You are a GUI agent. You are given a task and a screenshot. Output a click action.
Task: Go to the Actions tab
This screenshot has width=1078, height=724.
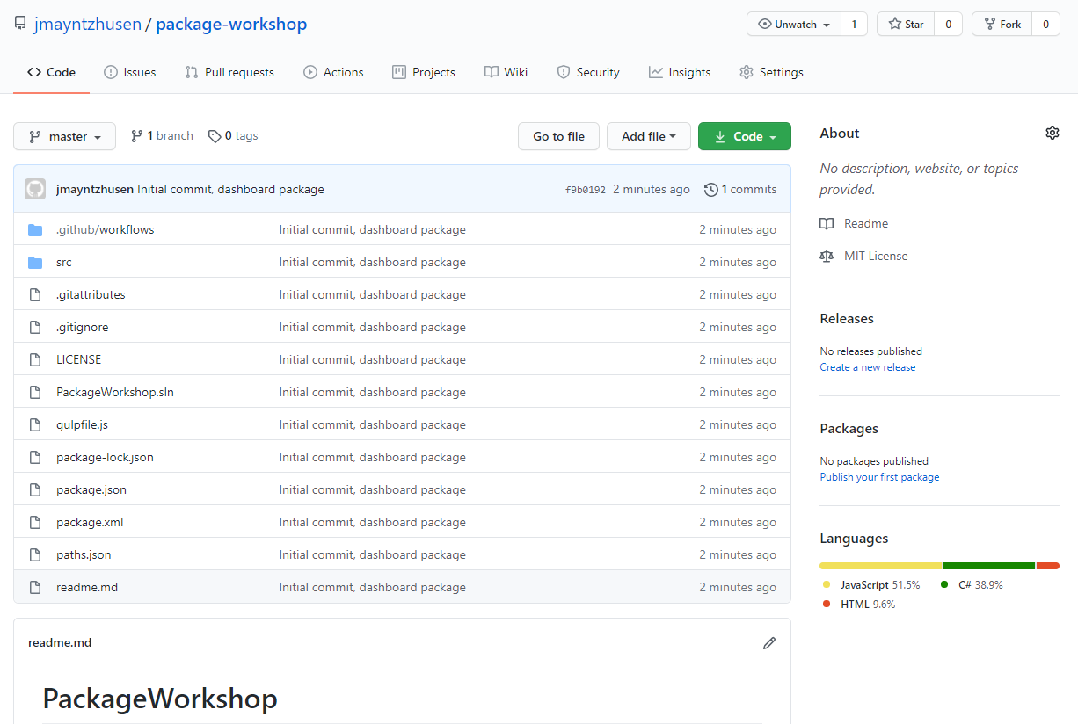tap(333, 72)
